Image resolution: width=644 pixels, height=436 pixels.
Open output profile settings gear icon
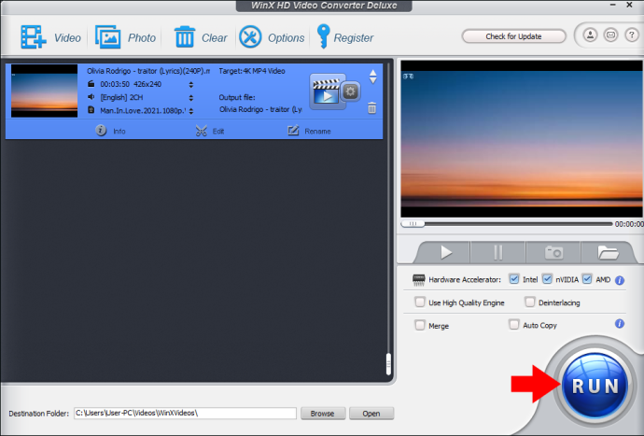click(350, 91)
